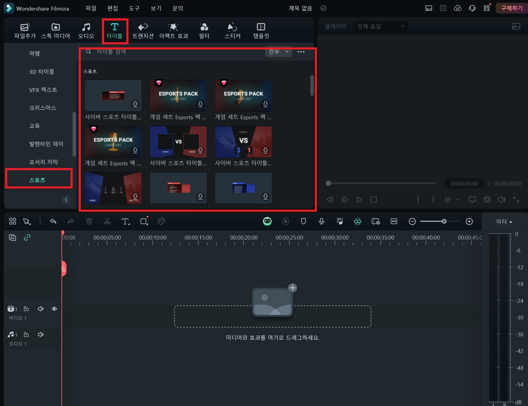Open the 문의 menu
Viewport: 528px width, 406px height.
coord(178,8)
